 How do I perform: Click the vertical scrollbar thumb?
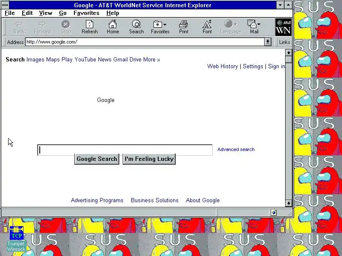click(x=289, y=60)
